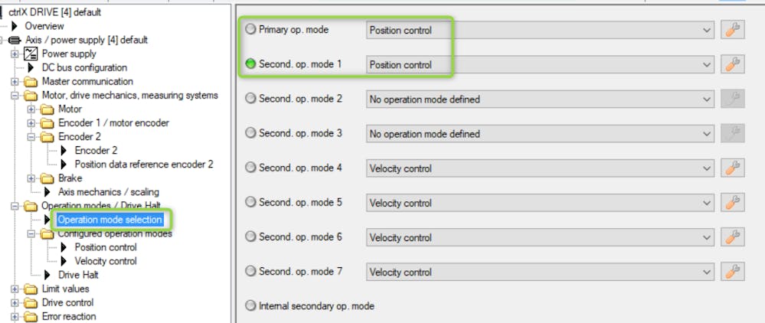Open Second. op. mode 3 dropdown
765x323 pixels.
[x=540, y=134]
